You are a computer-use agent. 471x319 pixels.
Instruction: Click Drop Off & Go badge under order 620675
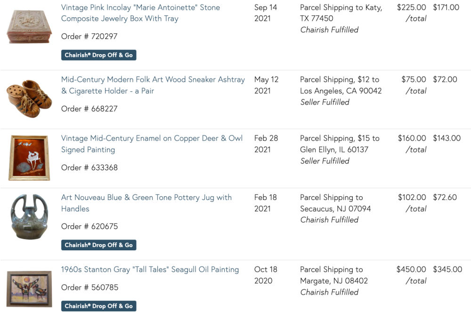[x=98, y=245]
